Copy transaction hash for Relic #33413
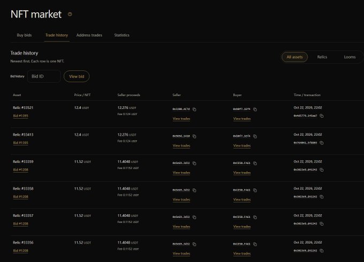Viewport: 364px width, 262px height. (322, 143)
